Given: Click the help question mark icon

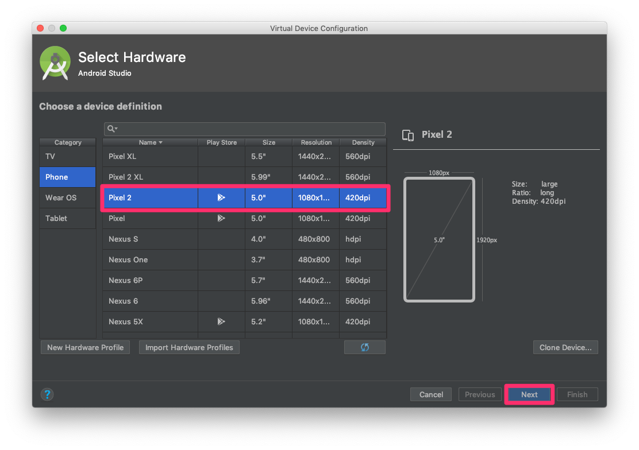Looking at the screenshot, I should [x=47, y=394].
